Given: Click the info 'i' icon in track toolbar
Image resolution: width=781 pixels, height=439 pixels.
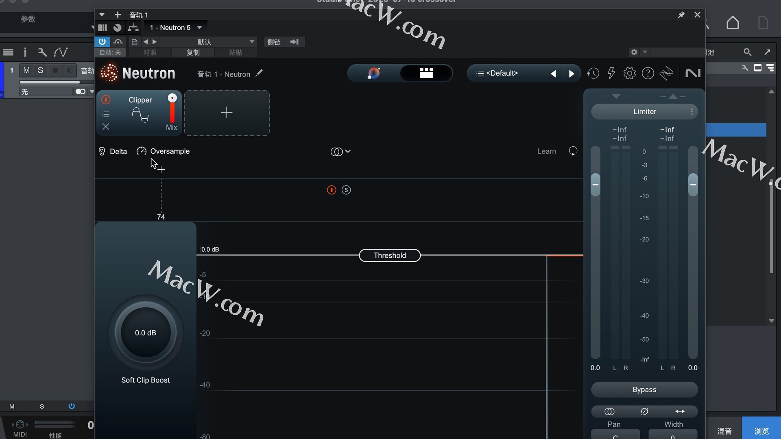Looking at the screenshot, I should tap(25, 52).
